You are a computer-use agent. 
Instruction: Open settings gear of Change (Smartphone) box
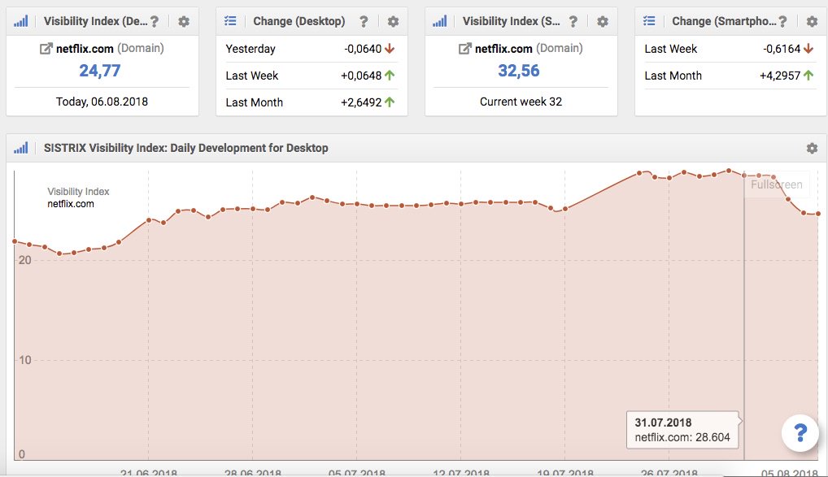point(813,22)
